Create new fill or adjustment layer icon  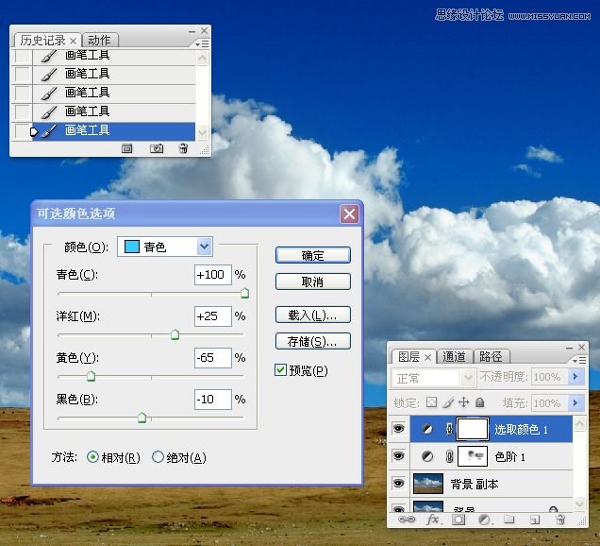485,520
